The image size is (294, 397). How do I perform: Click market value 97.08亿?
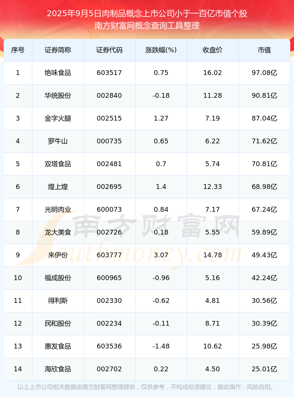click(x=264, y=73)
